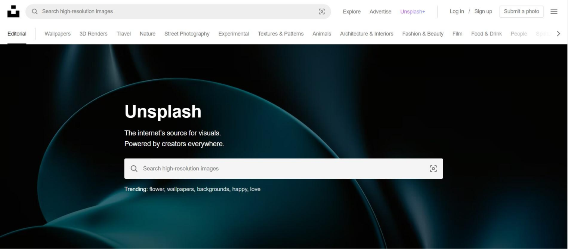
Task: Click the text Powered by creators everywhere
Action: pyautogui.click(x=174, y=144)
